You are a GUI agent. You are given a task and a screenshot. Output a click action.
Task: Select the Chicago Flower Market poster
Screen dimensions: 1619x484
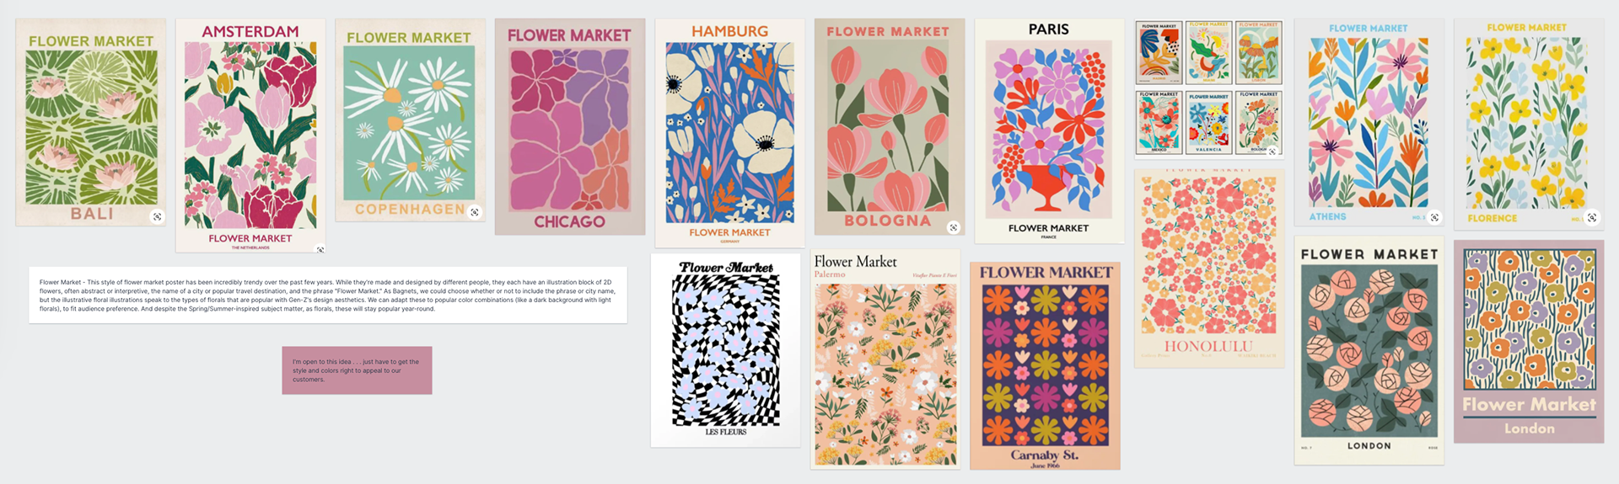570,127
